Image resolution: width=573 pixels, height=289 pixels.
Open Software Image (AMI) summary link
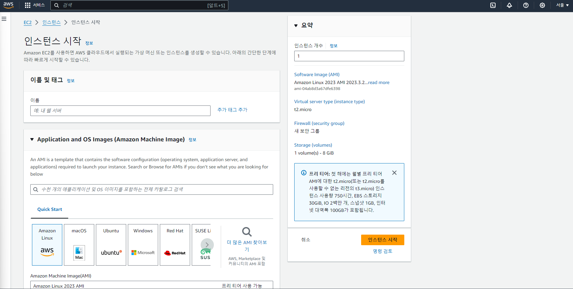click(317, 75)
